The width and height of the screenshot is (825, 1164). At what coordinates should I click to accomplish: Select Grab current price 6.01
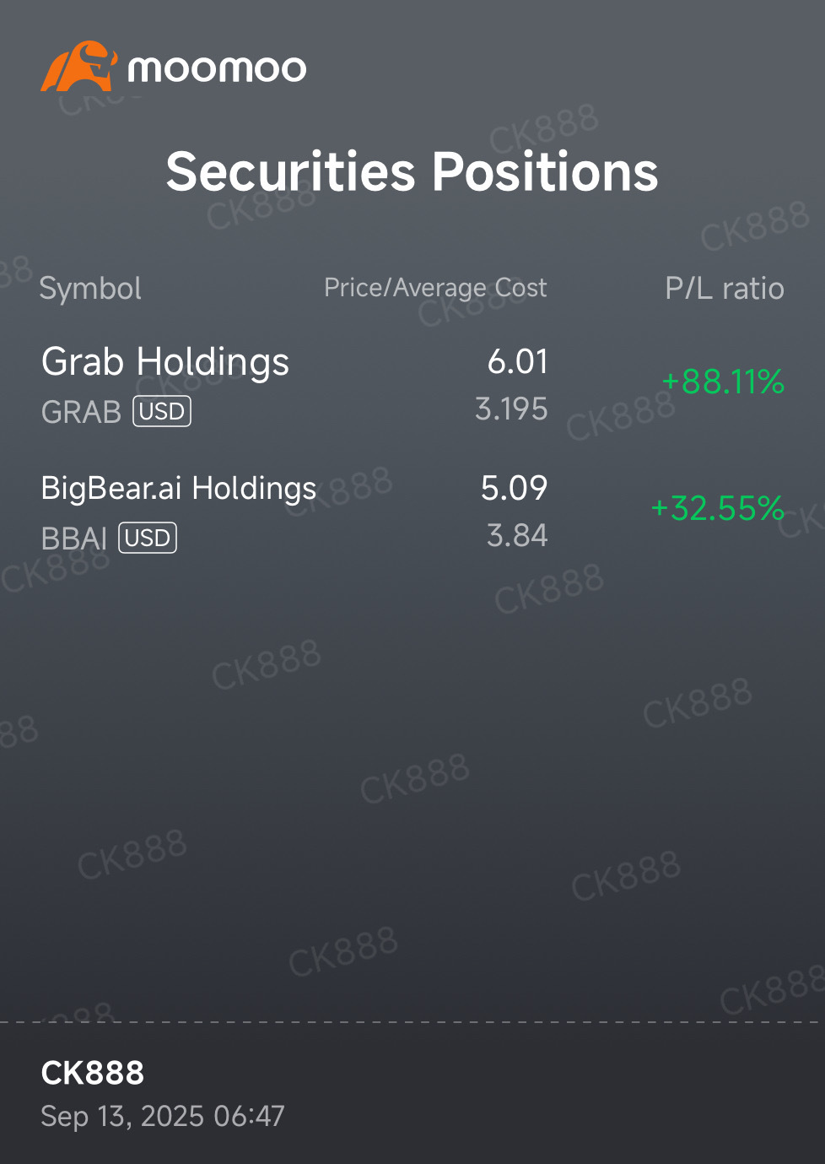(x=518, y=361)
